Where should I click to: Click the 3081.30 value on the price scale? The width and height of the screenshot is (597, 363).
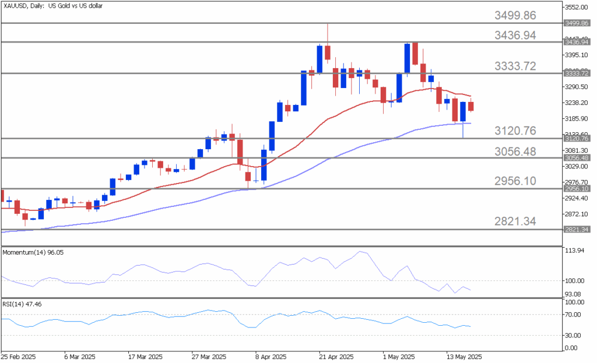[577, 150]
